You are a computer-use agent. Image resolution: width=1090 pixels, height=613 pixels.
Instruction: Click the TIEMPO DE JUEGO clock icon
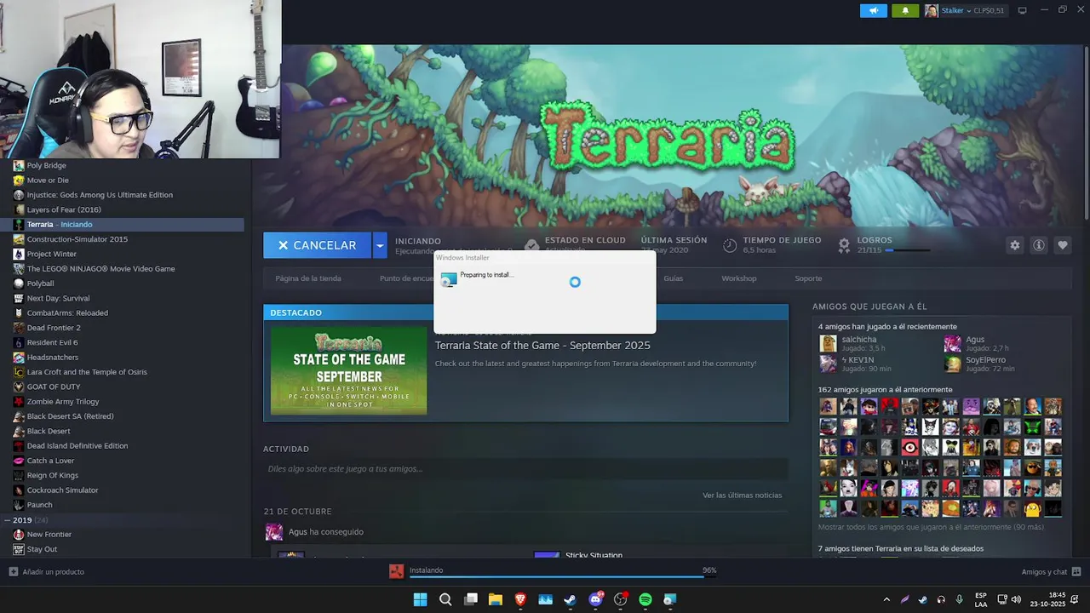730,245
